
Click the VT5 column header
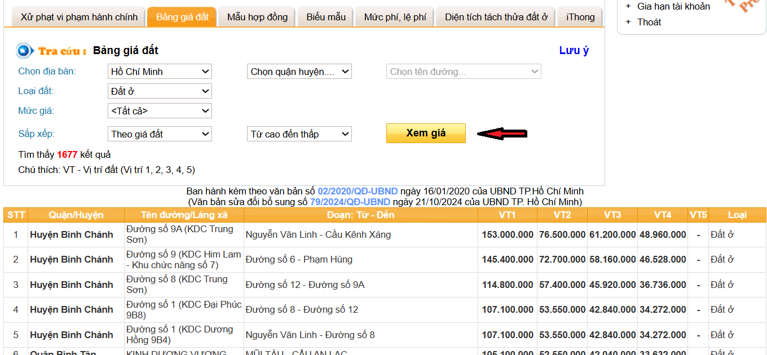click(698, 215)
